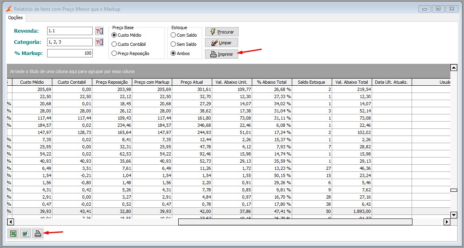
Task: Choose Com Saldo stock option
Action: click(184, 35)
